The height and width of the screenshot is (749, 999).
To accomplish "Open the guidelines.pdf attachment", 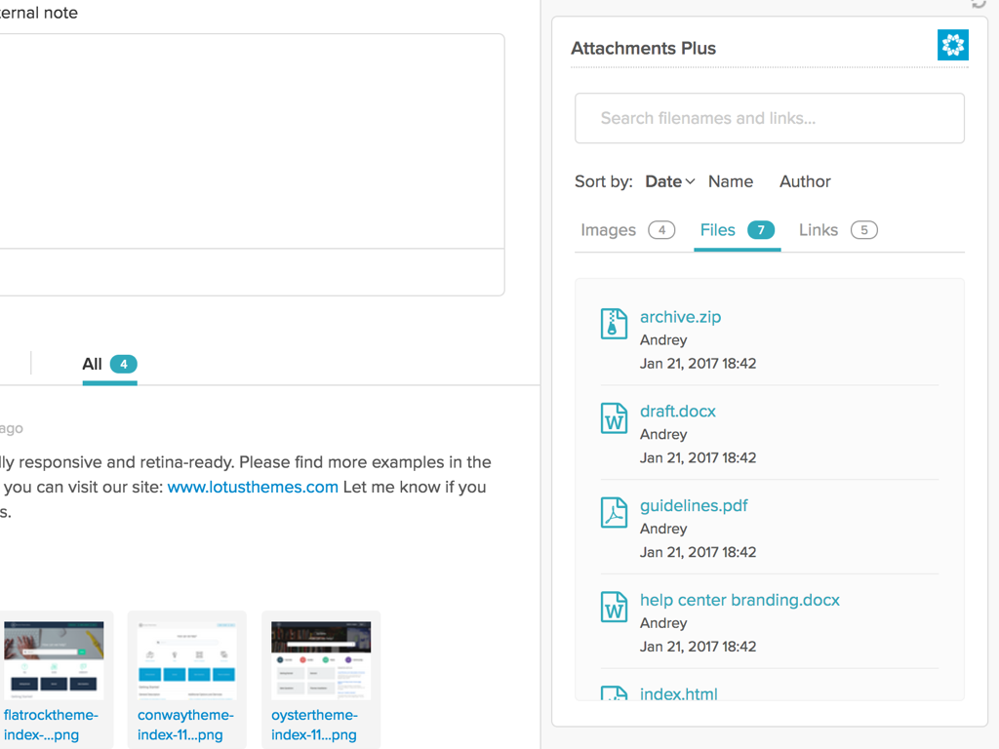I will tap(694, 505).
